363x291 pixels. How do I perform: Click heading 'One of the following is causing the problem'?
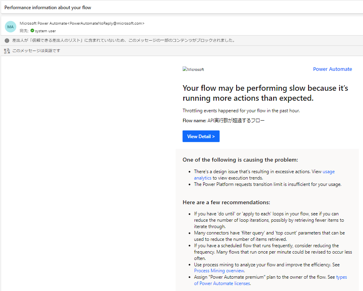click(240, 160)
